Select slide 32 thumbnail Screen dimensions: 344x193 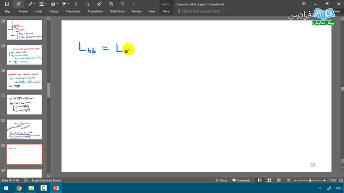pyautogui.click(x=24, y=129)
